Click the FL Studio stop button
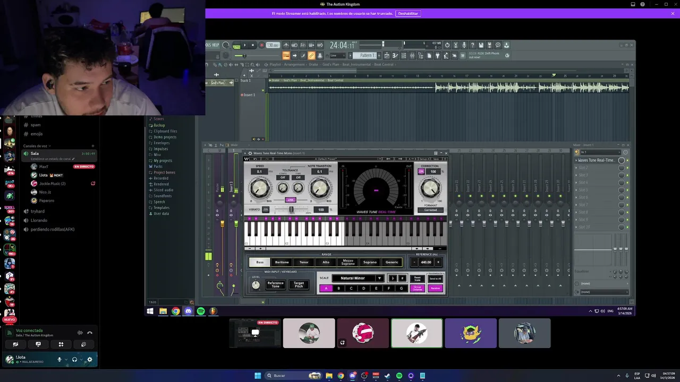This screenshot has height=382, width=680. (x=253, y=45)
